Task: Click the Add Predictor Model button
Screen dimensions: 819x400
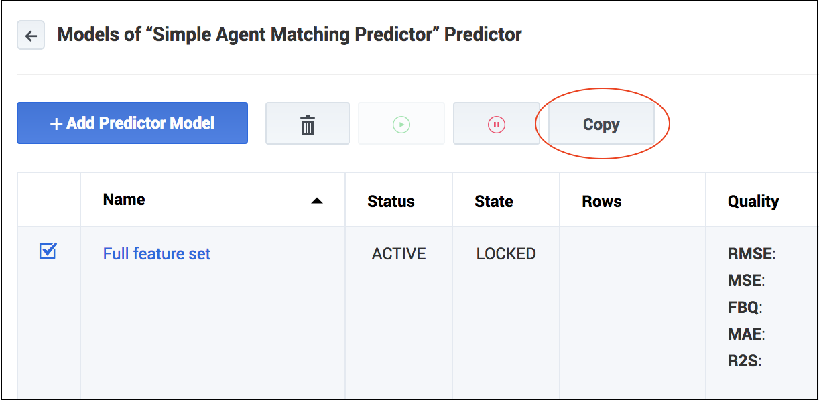Action: 132,123
